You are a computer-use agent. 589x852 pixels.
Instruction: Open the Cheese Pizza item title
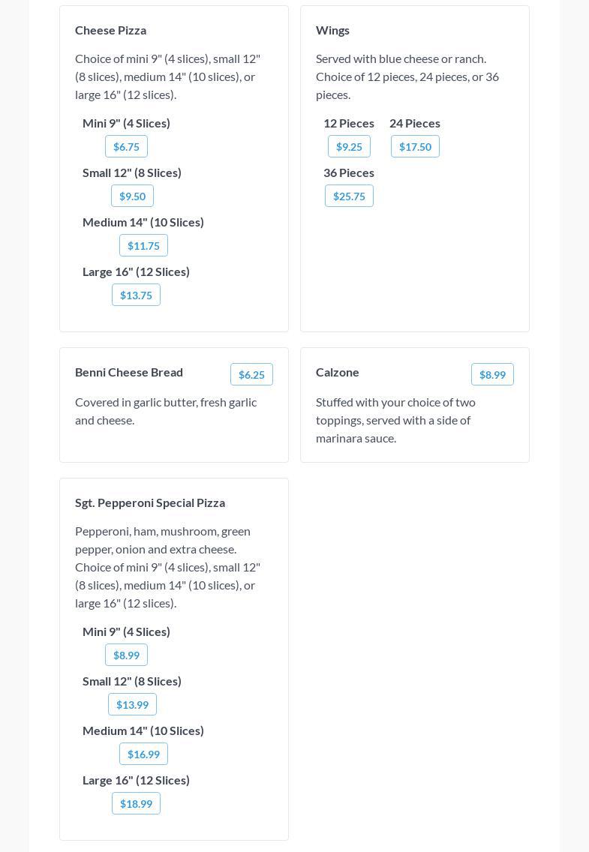coord(110,30)
